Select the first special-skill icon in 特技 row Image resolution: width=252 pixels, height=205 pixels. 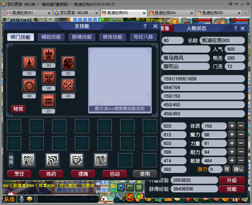tap(28, 160)
